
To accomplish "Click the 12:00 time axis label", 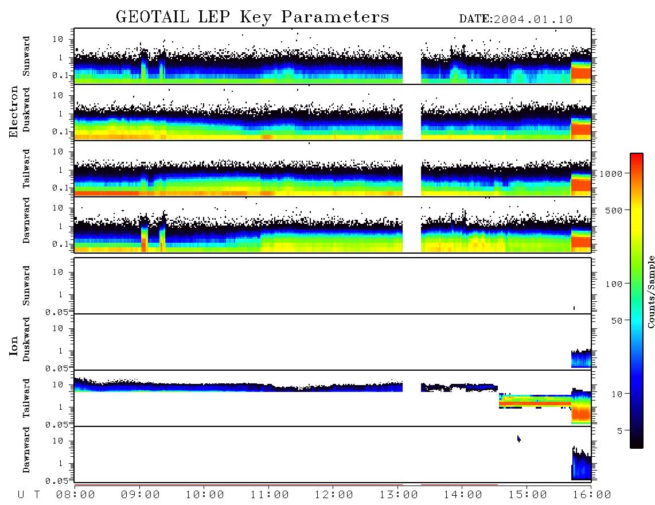I will point(334,495).
